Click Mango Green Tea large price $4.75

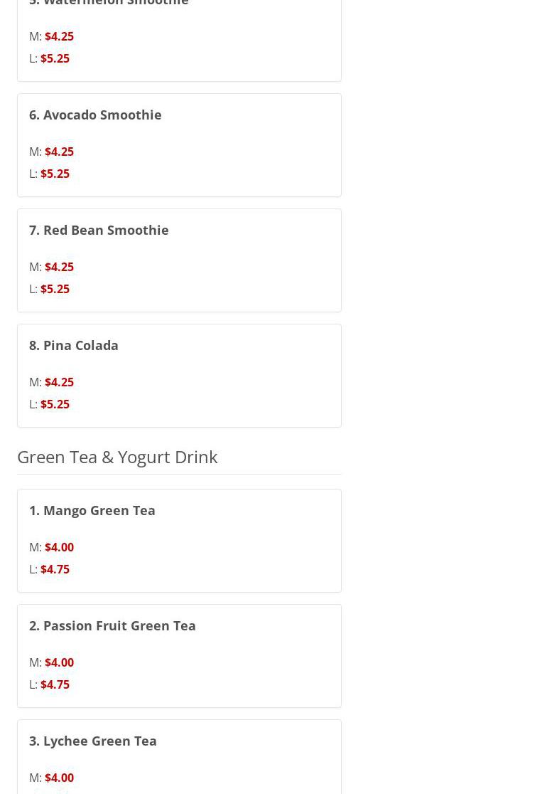coord(55,569)
